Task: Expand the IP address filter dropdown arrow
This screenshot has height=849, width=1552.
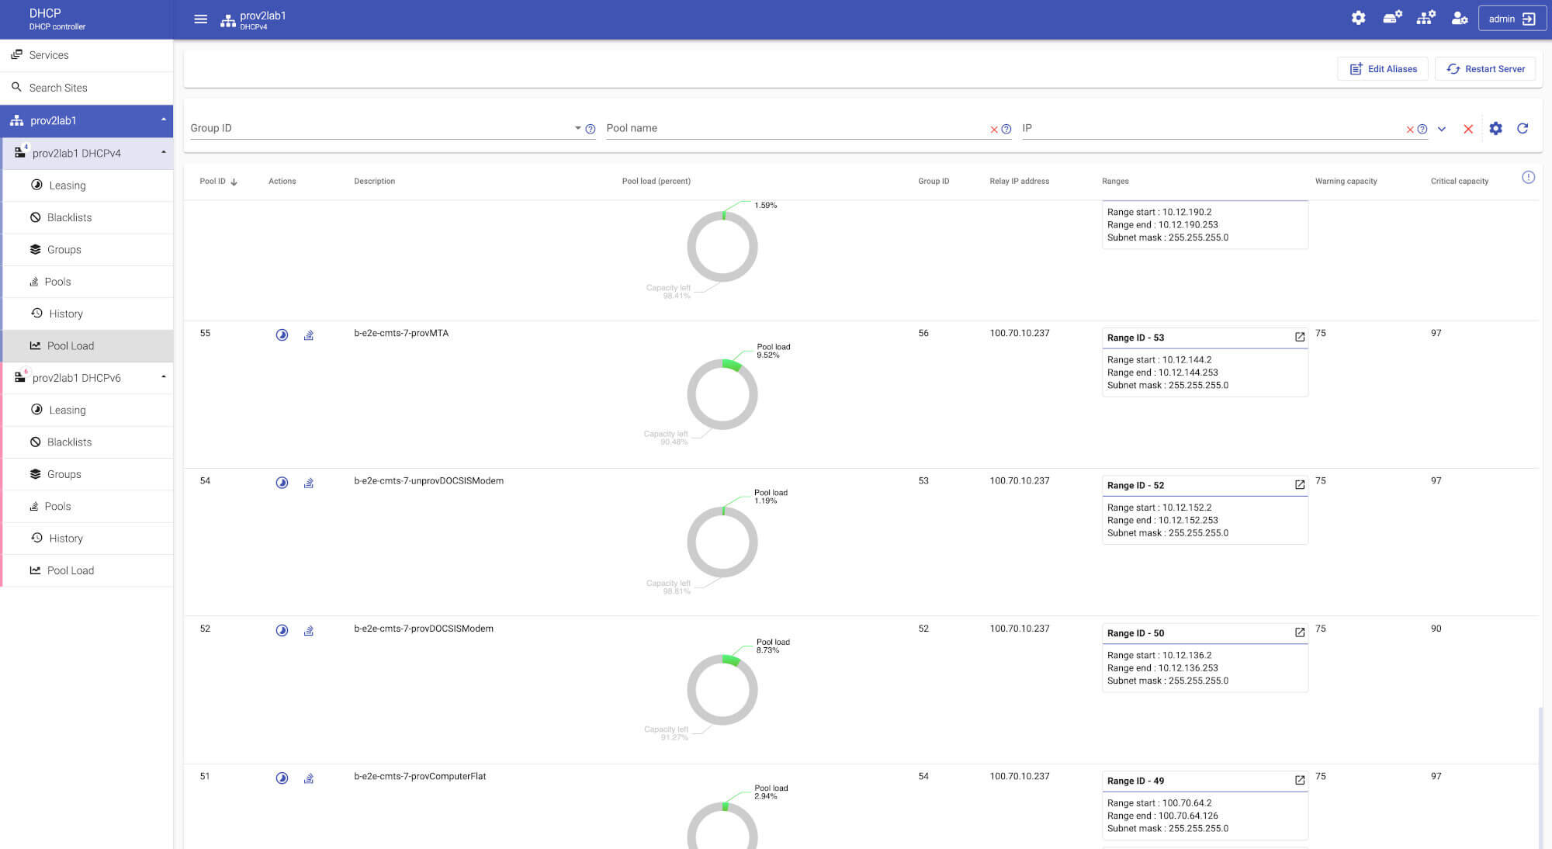Action: click(1443, 129)
